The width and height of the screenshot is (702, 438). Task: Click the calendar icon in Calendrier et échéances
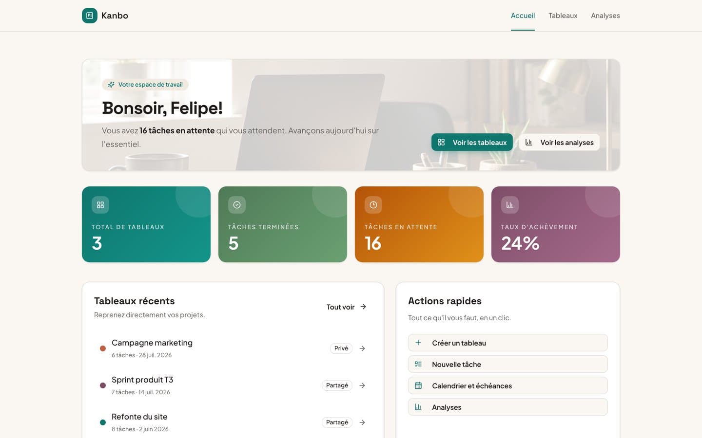click(418, 385)
